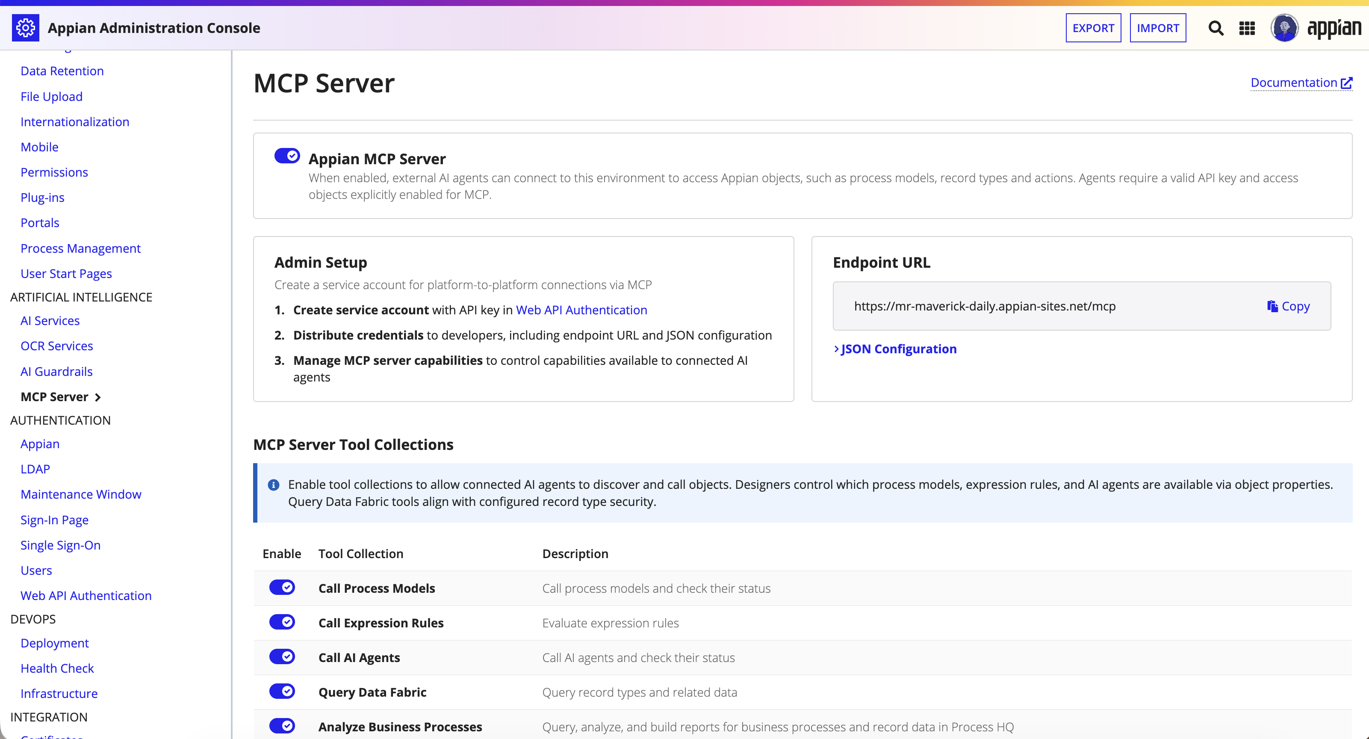Open the Documentation link
Image resolution: width=1369 pixels, height=739 pixels.
coord(1301,83)
